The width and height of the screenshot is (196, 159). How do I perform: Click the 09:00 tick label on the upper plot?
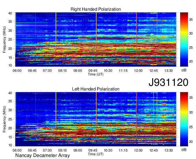coord(78,71)
